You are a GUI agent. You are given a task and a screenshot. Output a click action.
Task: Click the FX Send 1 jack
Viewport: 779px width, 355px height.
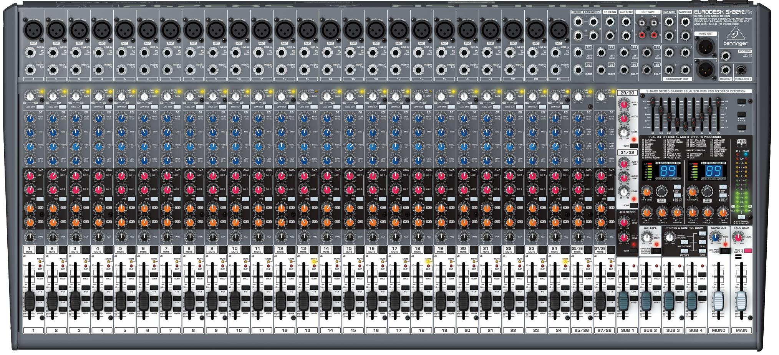tap(610, 22)
